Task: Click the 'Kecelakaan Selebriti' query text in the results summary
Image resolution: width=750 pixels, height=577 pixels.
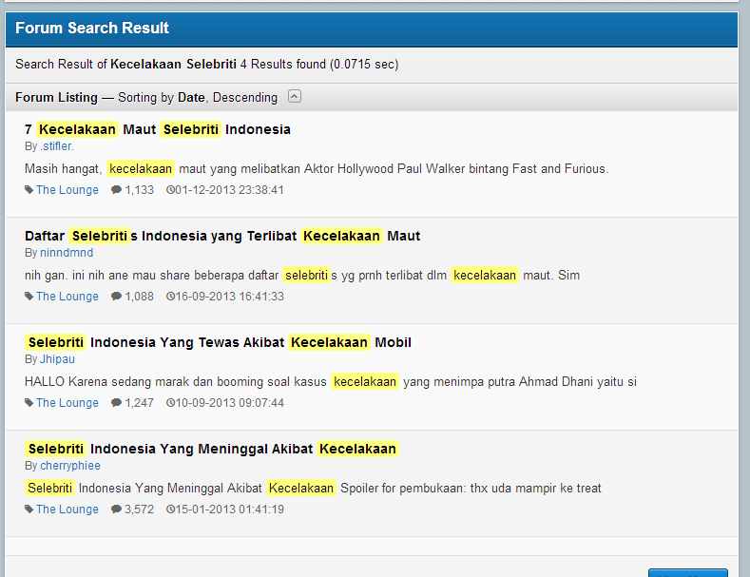Action: (174, 64)
